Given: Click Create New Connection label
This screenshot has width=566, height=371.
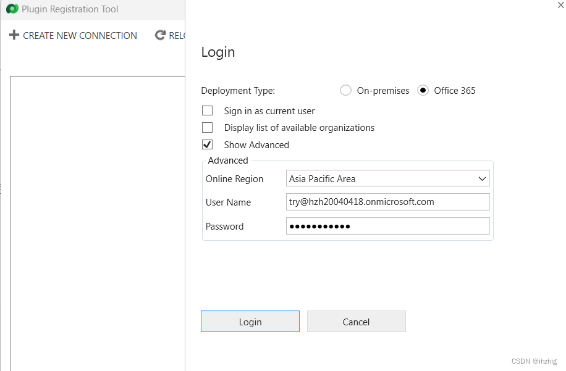Looking at the screenshot, I should pyautogui.click(x=80, y=35).
